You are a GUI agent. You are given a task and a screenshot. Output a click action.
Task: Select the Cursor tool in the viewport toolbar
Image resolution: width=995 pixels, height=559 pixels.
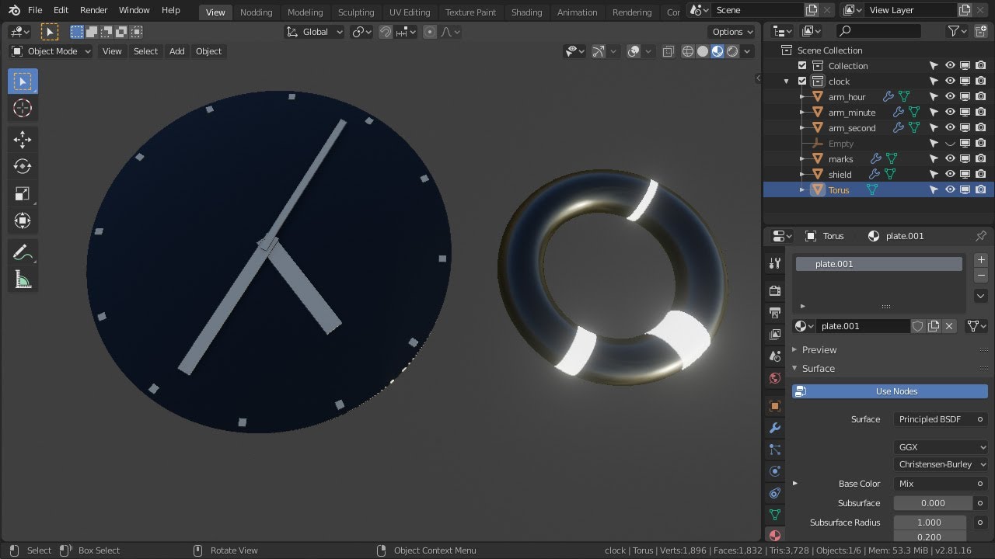pyautogui.click(x=23, y=109)
